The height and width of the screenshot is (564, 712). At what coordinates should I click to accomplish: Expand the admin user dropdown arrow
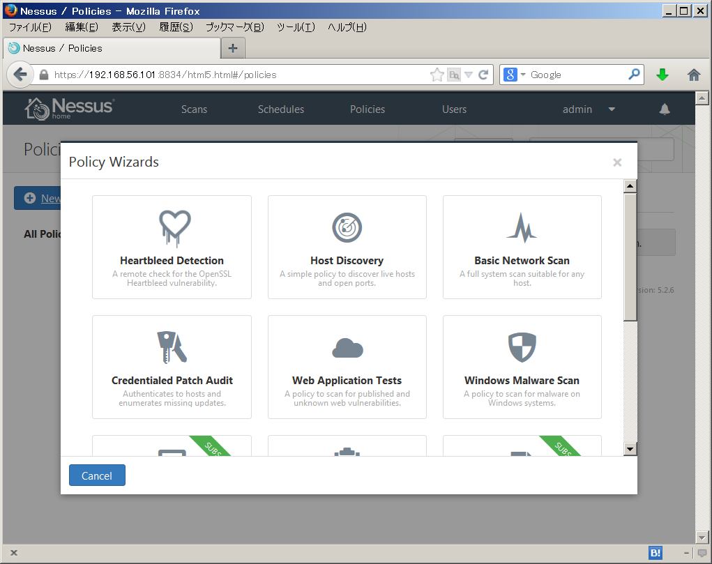(x=612, y=109)
